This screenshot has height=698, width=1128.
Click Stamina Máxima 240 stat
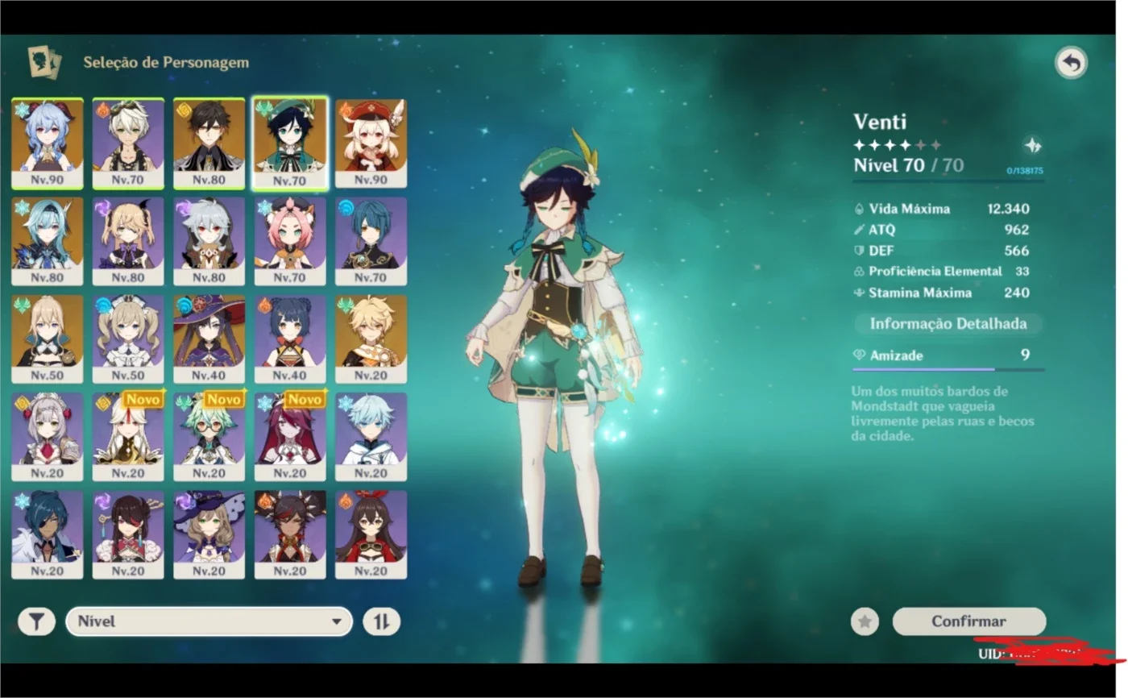pos(941,293)
